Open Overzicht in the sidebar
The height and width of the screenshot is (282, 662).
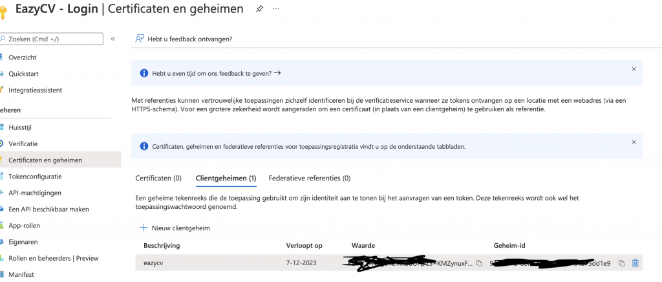point(23,58)
